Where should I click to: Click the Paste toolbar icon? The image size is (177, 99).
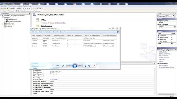28,9
